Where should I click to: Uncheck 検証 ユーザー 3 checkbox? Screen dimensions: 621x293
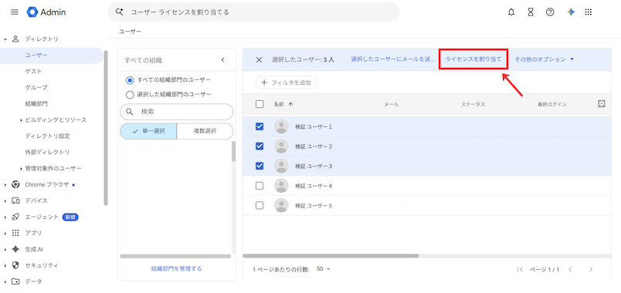[x=260, y=166]
